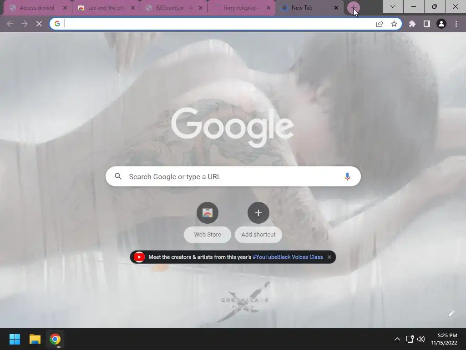This screenshot has height=350, width=466.
Task: Close the Access denied tab
Action: coord(65,8)
